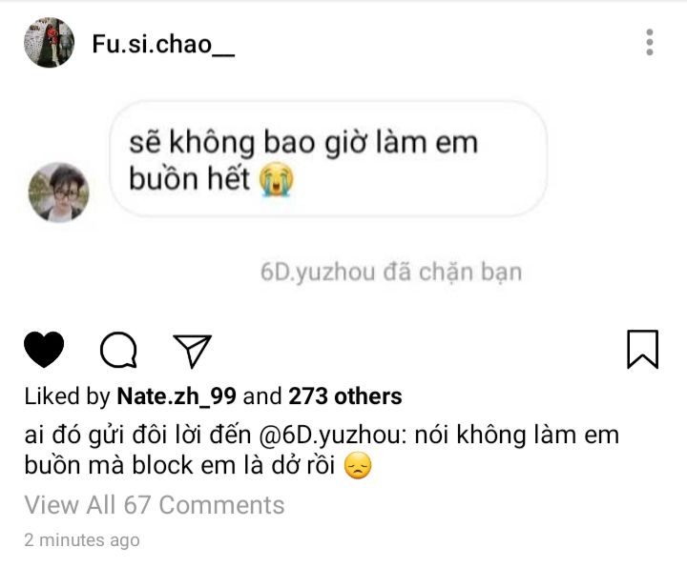
Task: Tap 'Liked by' text label
Action: pyautogui.click(x=67, y=396)
